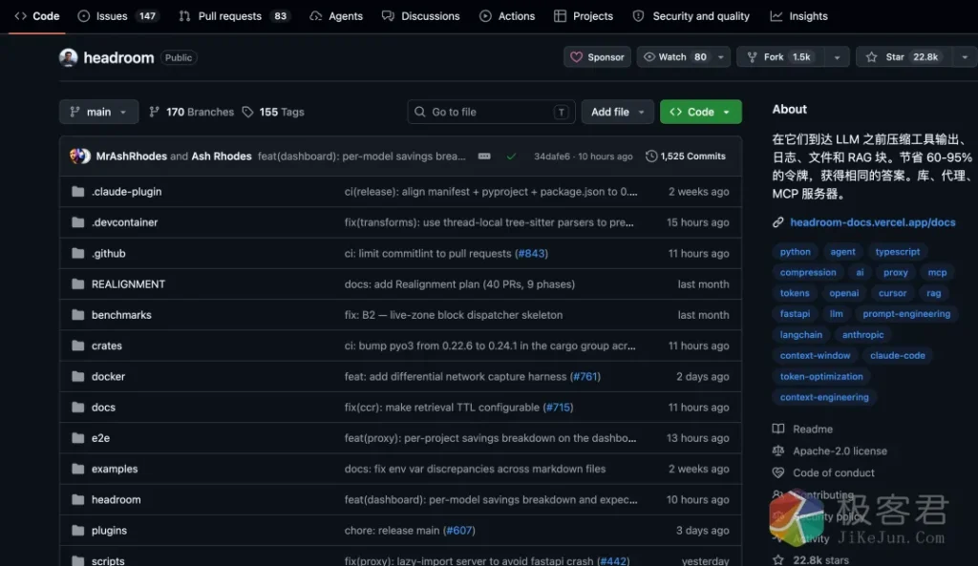The width and height of the screenshot is (978, 566).
Task: Open the docs folder
Action: coord(103,407)
